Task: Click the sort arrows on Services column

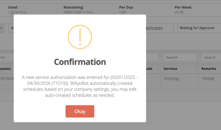Action: tap(196, 69)
